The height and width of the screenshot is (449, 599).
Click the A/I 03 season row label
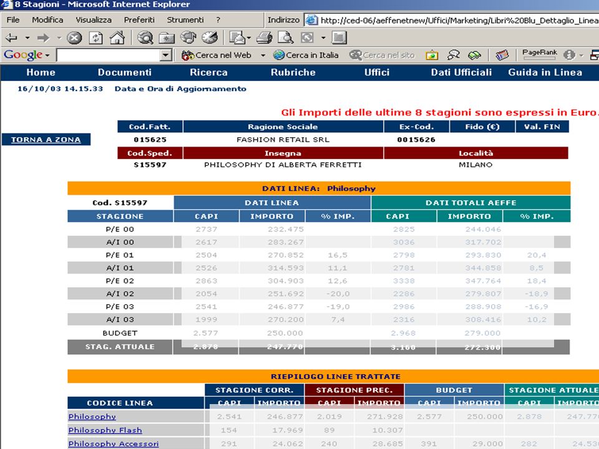point(120,319)
